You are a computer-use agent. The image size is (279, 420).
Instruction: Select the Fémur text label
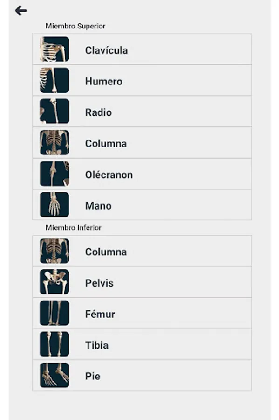click(x=100, y=314)
